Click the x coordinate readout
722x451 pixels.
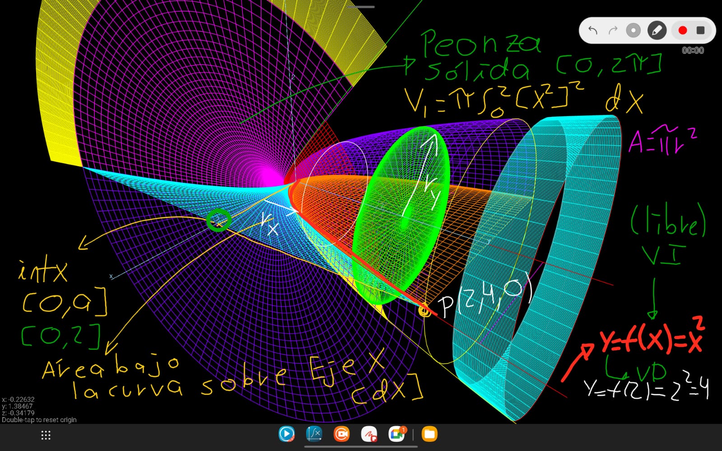pyautogui.click(x=18, y=400)
